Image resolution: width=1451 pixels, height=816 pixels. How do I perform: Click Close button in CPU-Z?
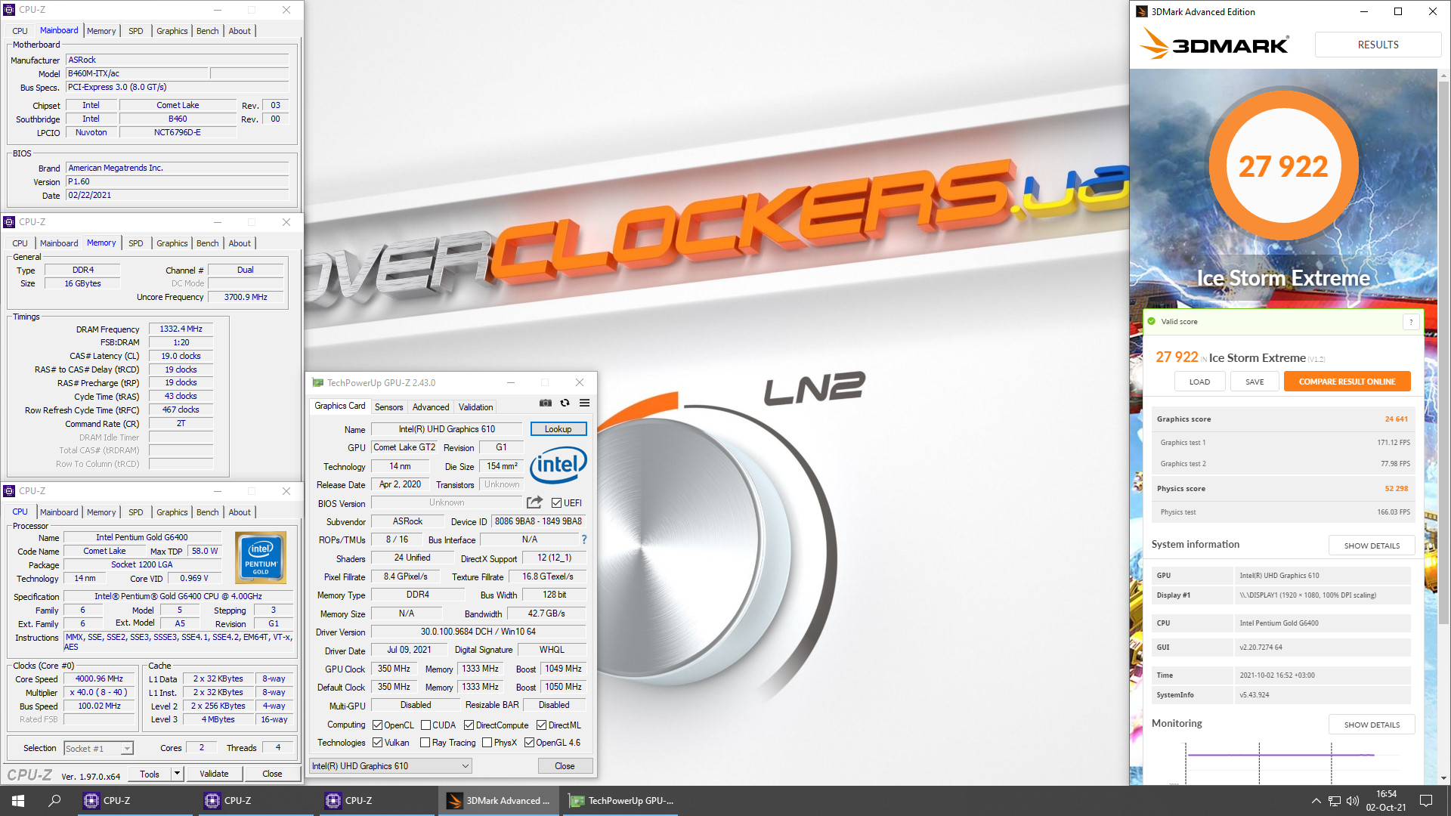272,774
